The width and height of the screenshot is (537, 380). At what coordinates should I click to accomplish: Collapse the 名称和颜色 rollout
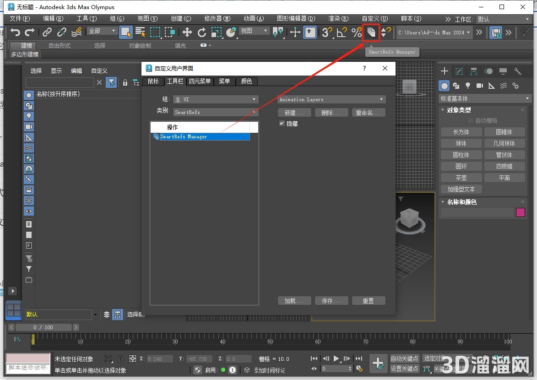pos(461,202)
